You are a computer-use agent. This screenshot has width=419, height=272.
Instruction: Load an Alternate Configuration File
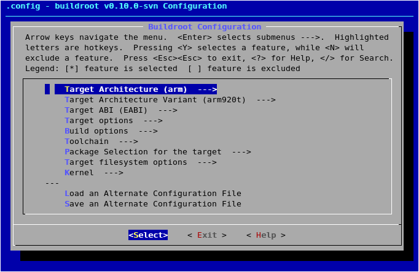coord(152,194)
